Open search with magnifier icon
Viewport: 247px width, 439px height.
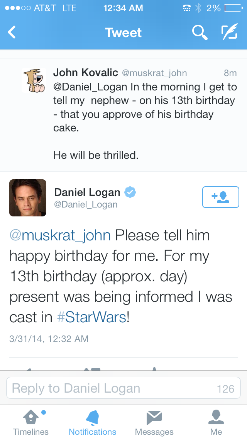pos(200,32)
